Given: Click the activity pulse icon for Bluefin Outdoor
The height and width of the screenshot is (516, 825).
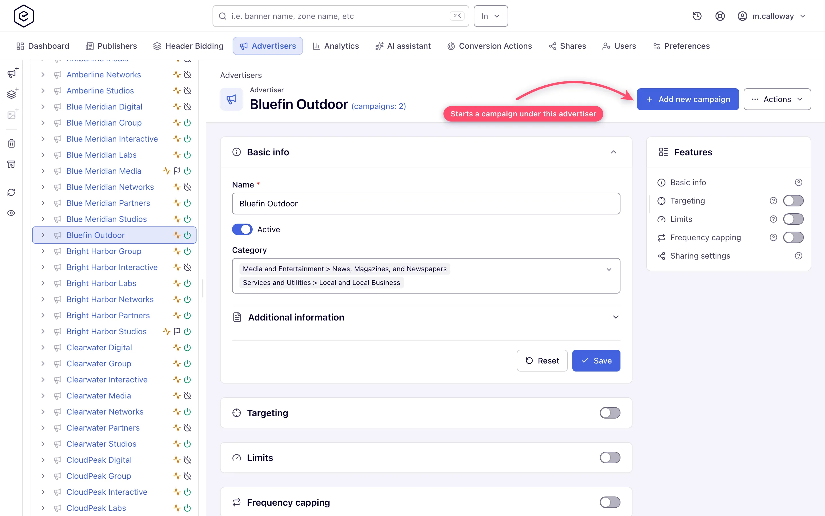Looking at the screenshot, I should (176, 235).
